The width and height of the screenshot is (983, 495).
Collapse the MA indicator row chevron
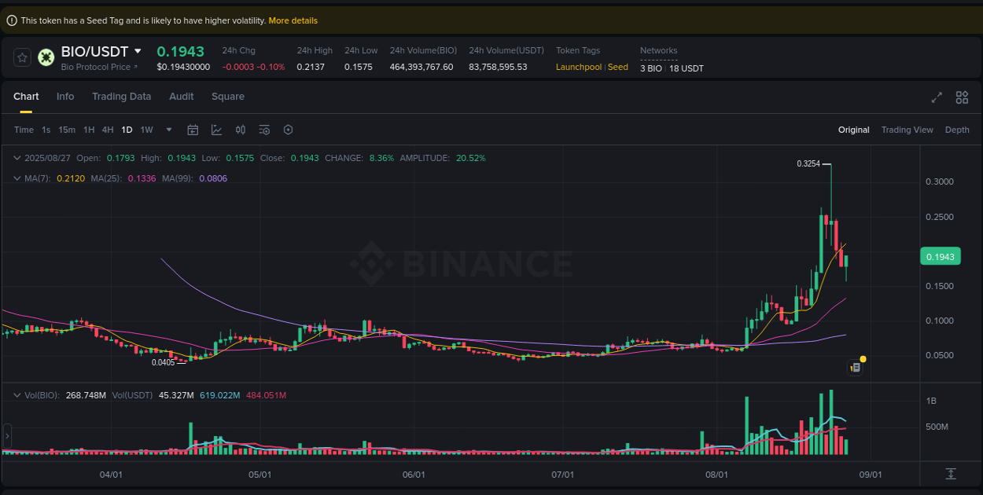point(16,178)
